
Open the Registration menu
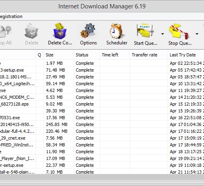[11, 16]
